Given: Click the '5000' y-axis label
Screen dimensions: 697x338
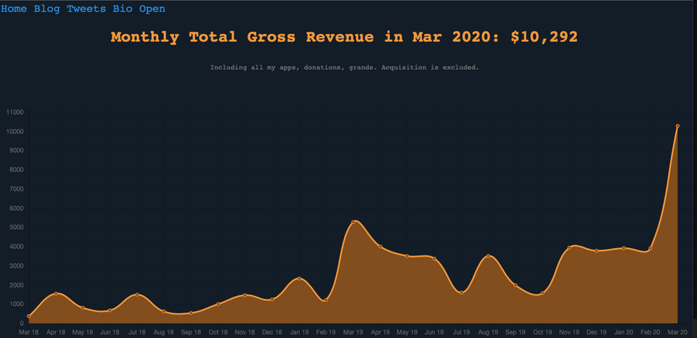Looking at the screenshot, I should point(16,228).
